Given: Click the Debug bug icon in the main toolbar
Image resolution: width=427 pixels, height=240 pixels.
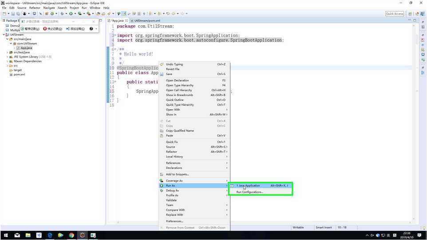Looking at the screenshot, I should pyautogui.click(x=62, y=14).
